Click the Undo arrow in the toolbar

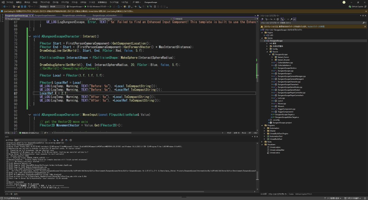pos(29,6)
